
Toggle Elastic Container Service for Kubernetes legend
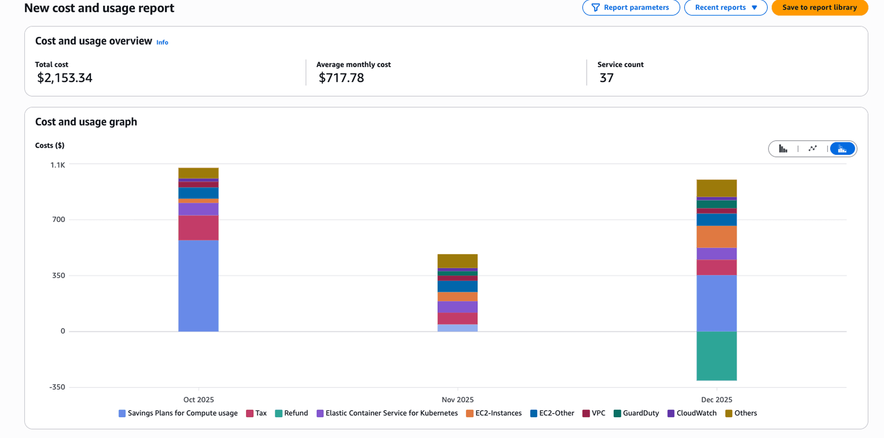coord(391,413)
